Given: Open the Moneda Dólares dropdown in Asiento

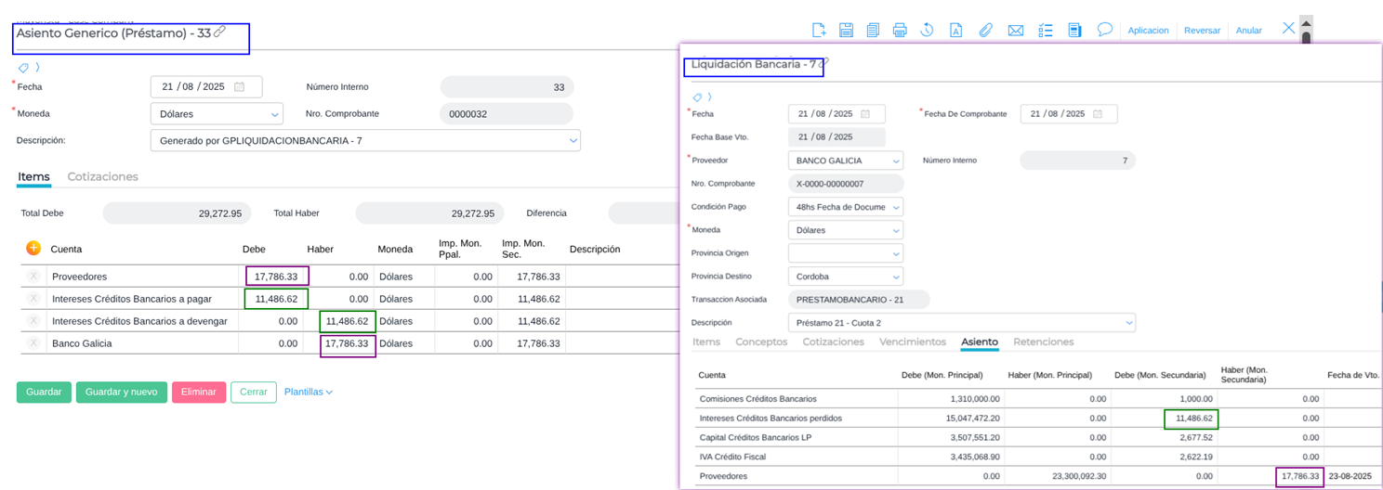Looking at the screenshot, I should click(217, 114).
